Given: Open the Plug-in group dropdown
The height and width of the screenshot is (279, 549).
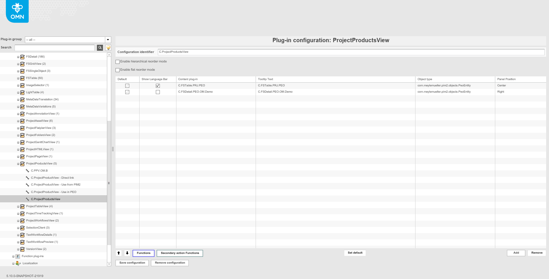Looking at the screenshot, I should coord(108,40).
